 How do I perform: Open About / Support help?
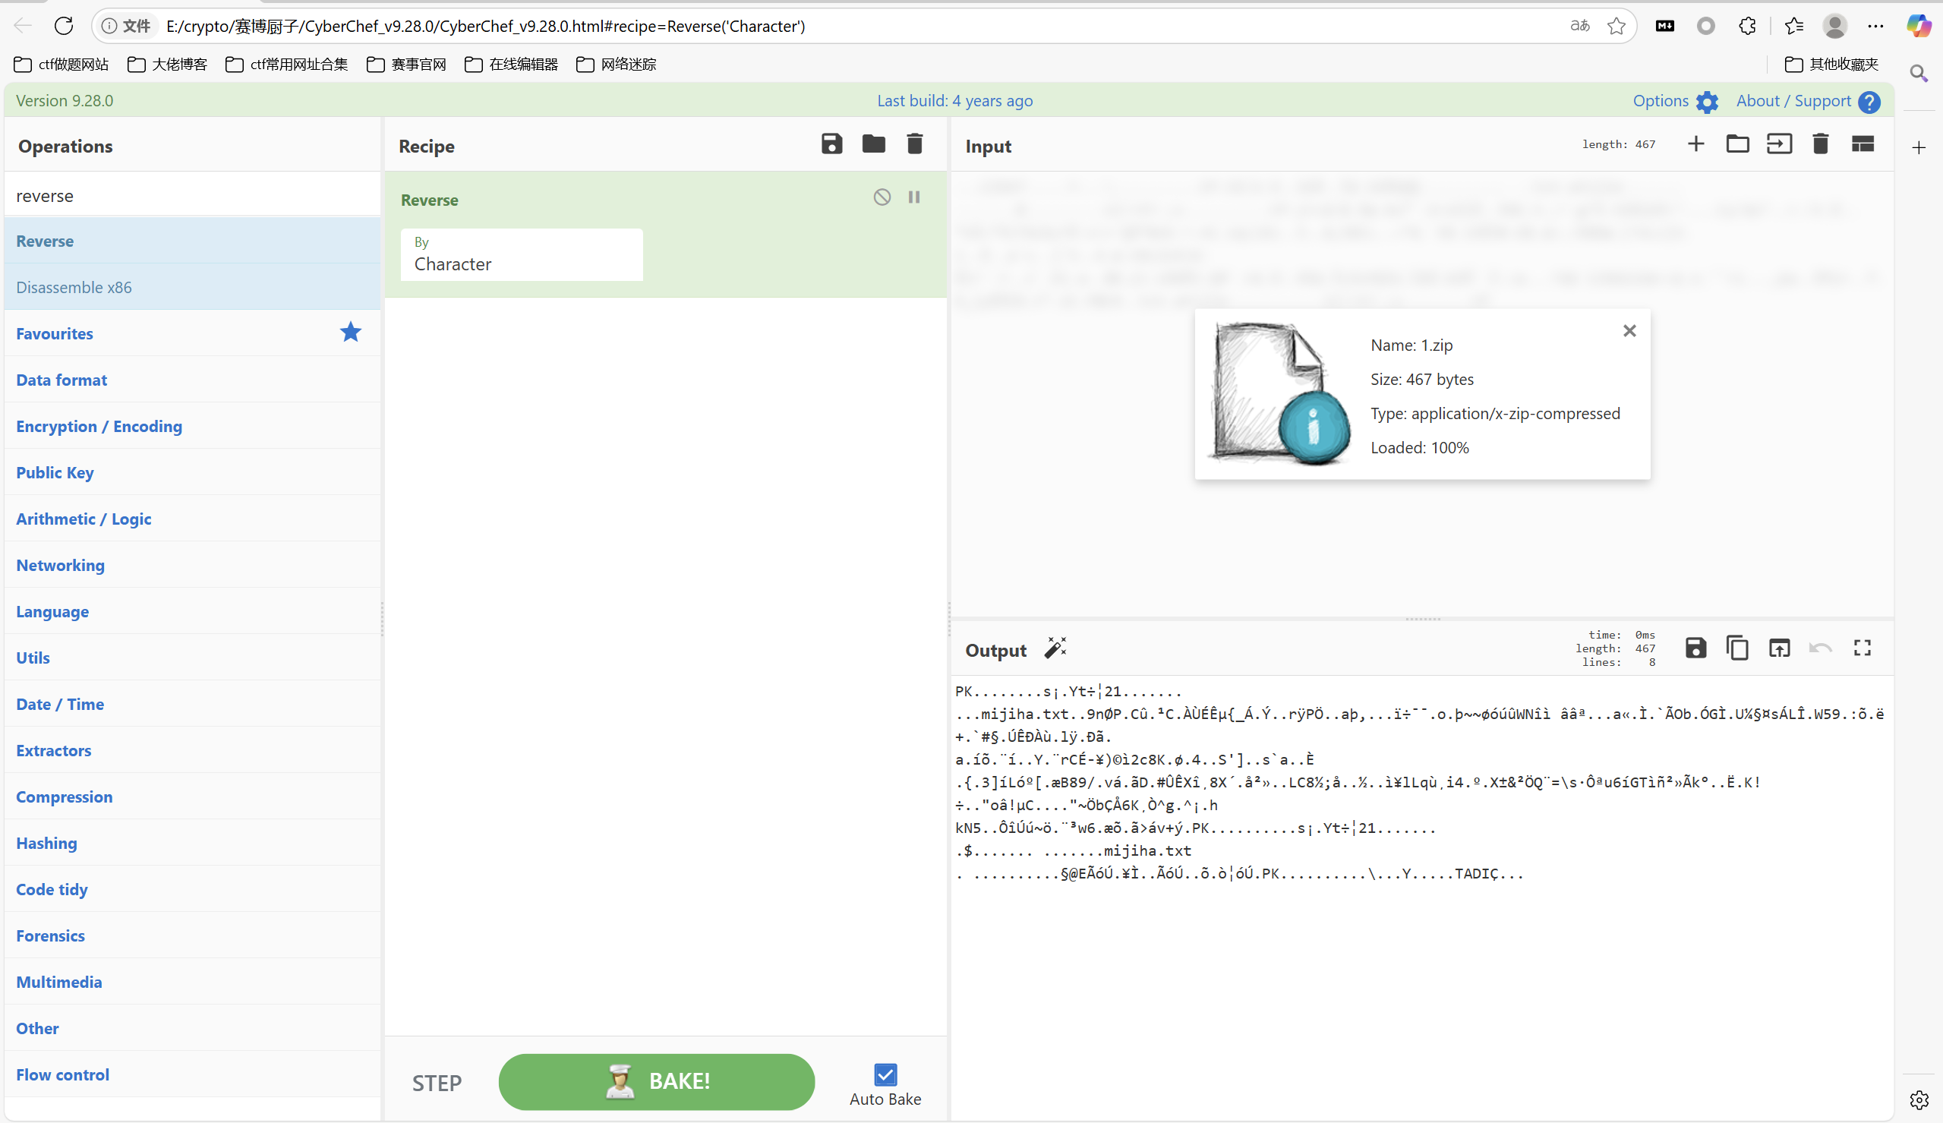coord(1869,102)
